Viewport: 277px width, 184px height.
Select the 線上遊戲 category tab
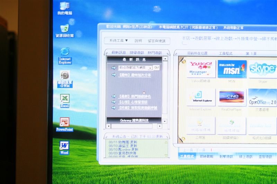pos(246,156)
